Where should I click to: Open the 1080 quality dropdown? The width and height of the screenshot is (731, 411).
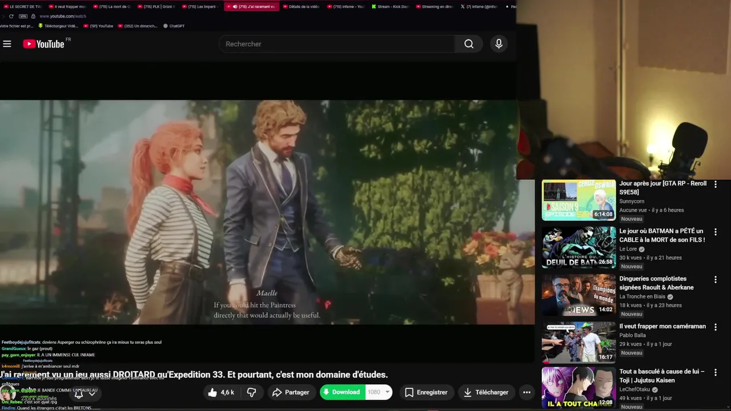point(379,392)
